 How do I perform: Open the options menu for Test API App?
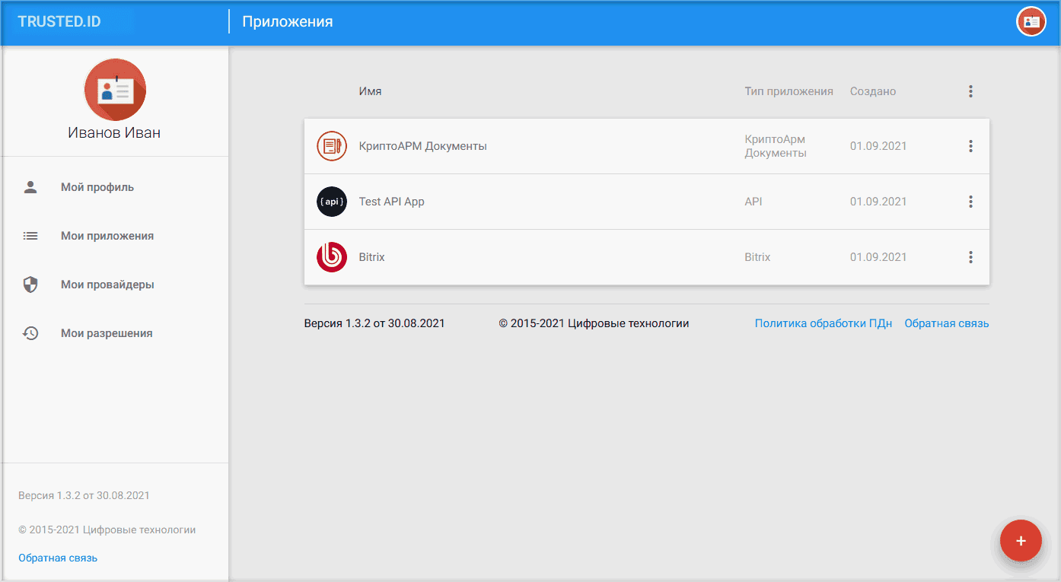click(x=970, y=202)
